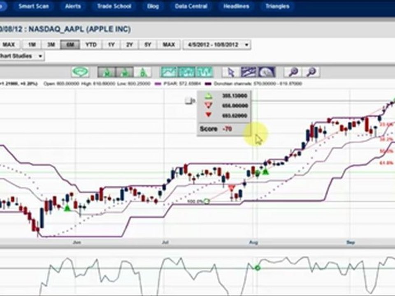Set chart range to 1Y
The height and width of the screenshot is (296, 395).
111,45
